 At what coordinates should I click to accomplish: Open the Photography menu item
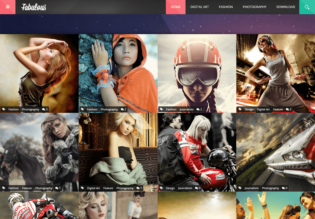coord(255,7)
